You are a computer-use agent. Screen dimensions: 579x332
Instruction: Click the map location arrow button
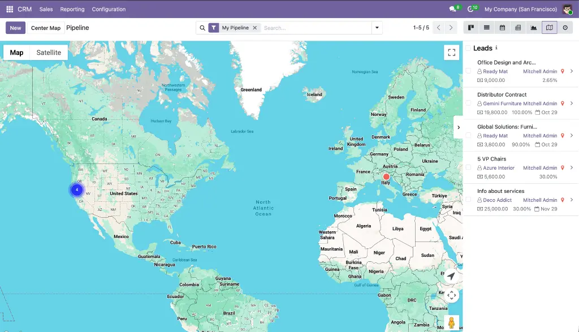pos(451,276)
